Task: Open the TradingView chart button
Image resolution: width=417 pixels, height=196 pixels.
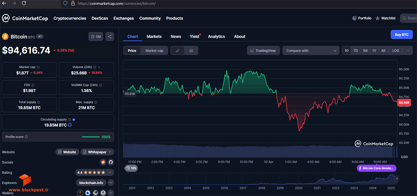Action: 263,51
